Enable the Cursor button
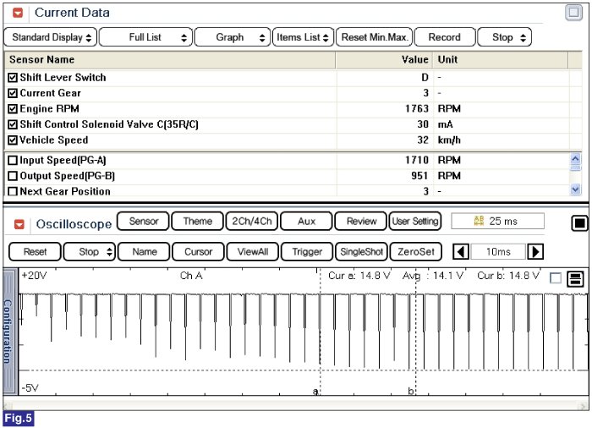The height and width of the screenshot is (428, 592). pos(198,251)
